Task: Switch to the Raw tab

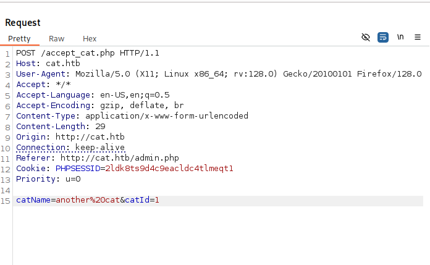Action: pyautogui.click(x=56, y=39)
